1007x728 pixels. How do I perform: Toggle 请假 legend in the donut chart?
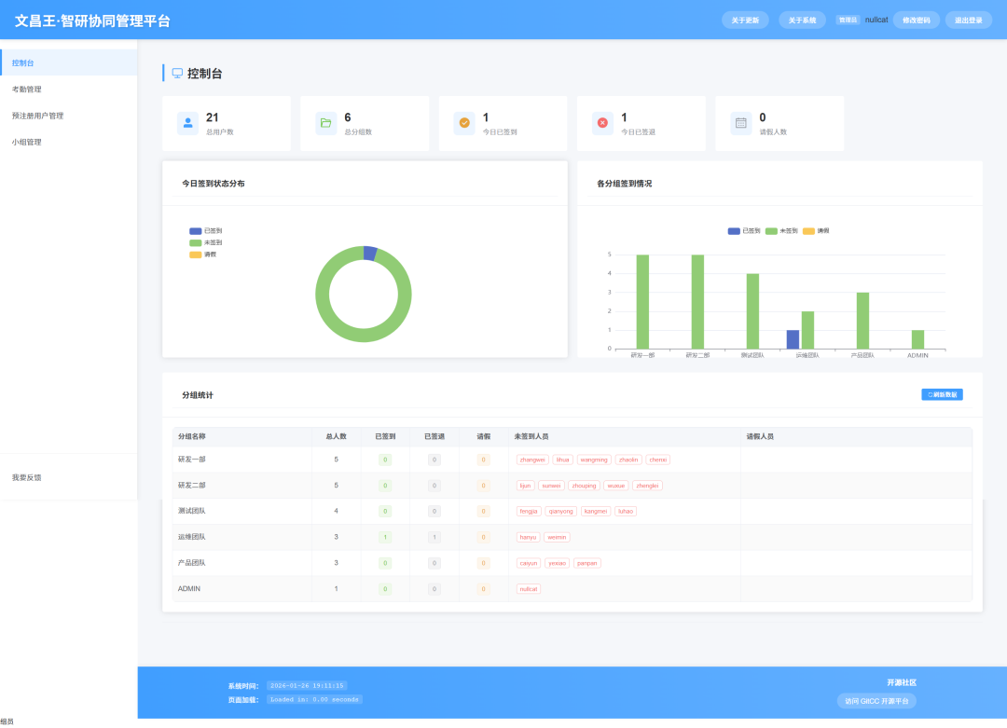(203, 254)
